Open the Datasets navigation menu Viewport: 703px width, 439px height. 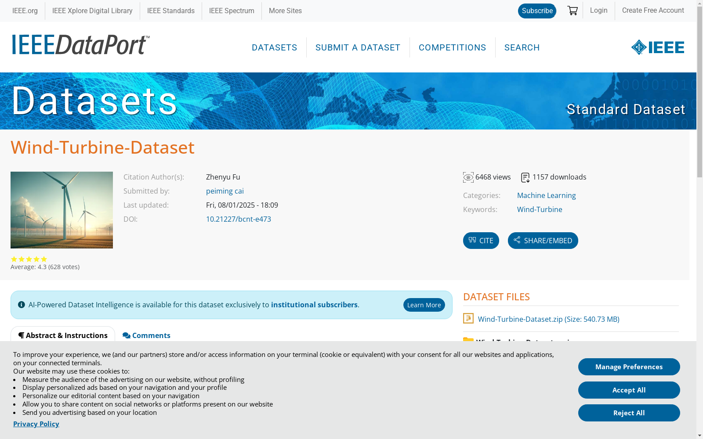click(275, 47)
